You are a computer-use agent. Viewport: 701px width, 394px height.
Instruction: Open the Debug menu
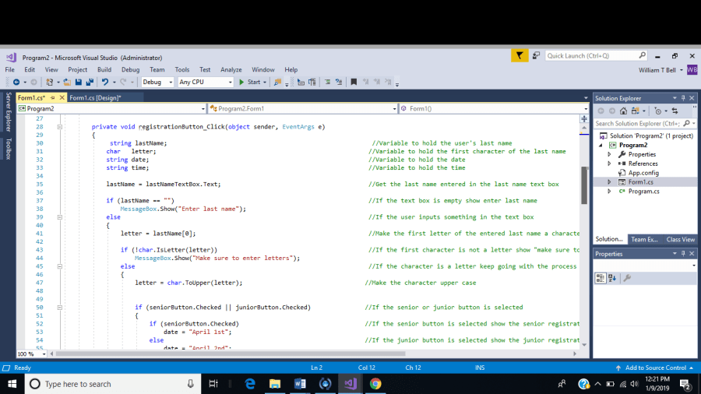(130, 69)
